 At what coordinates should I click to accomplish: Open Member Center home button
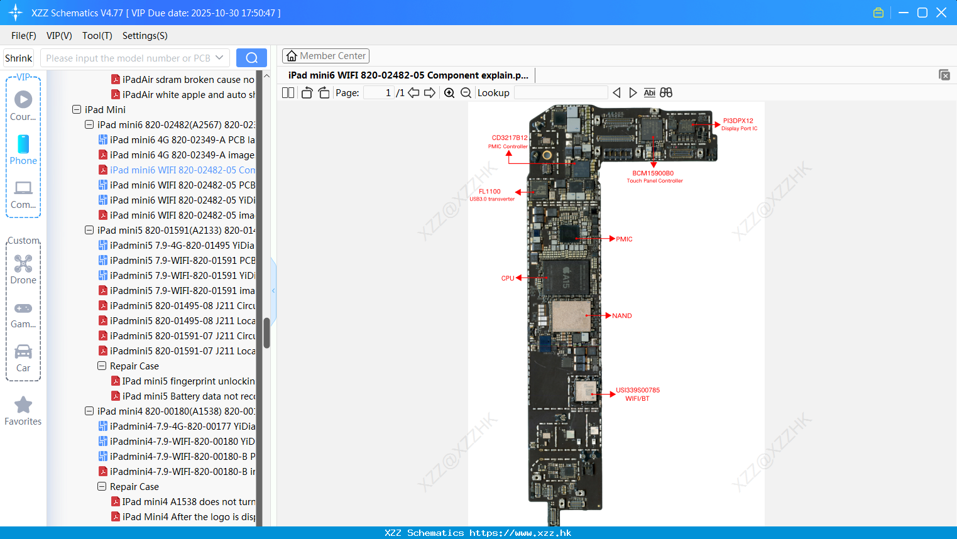pyautogui.click(x=325, y=56)
